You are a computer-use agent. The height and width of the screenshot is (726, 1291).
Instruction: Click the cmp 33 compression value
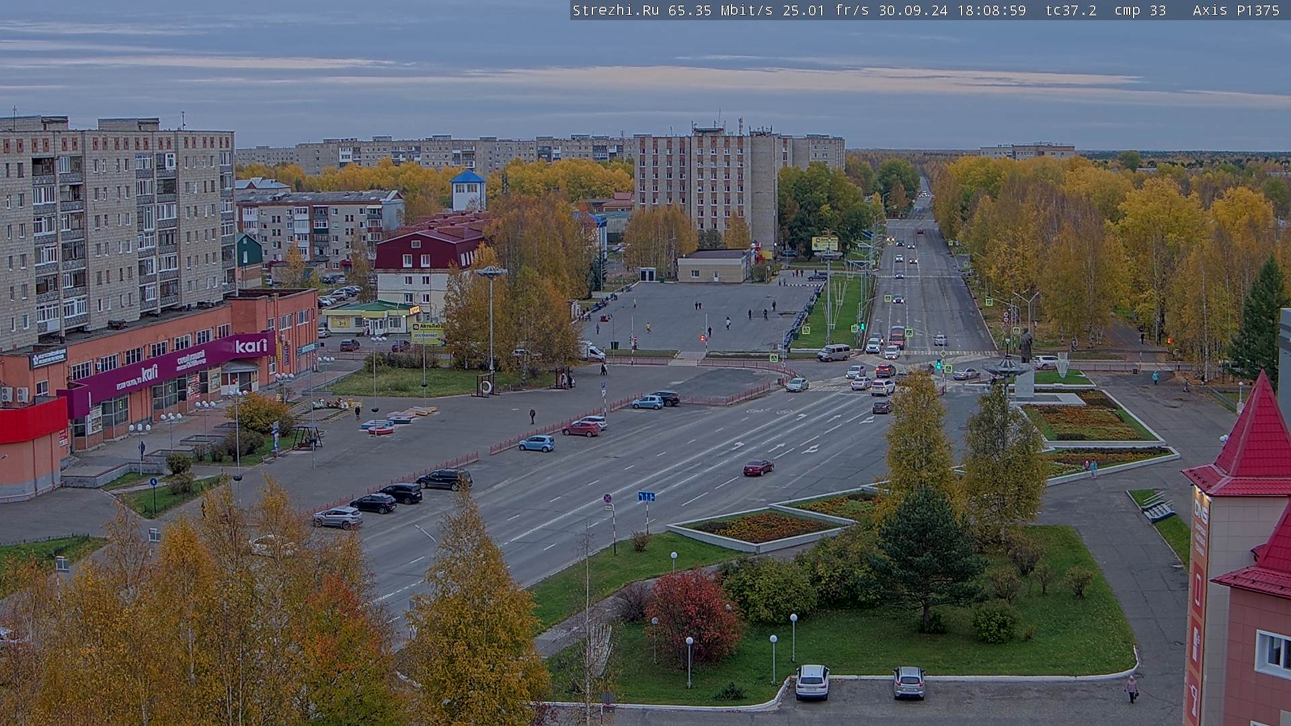click(1140, 10)
